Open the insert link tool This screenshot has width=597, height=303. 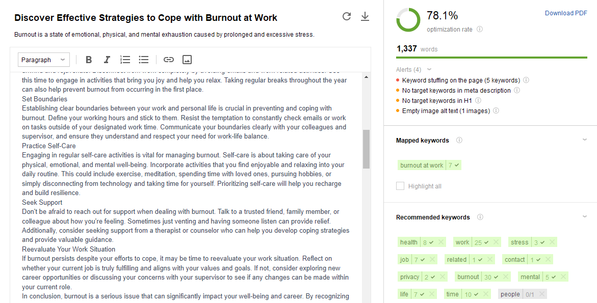pyautogui.click(x=169, y=60)
